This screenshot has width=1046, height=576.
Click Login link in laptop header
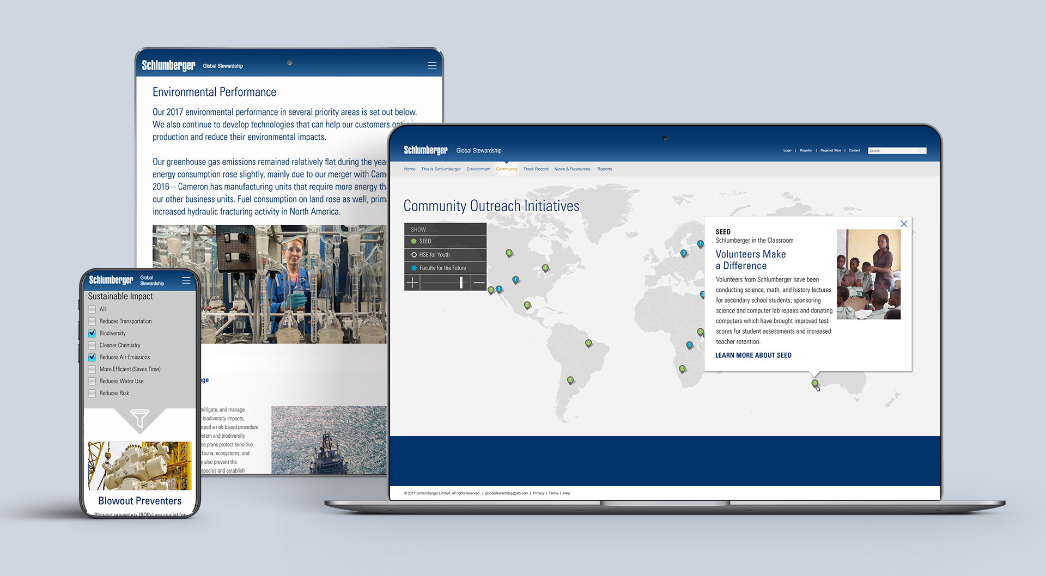pyautogui.click(x=787, y=150)
